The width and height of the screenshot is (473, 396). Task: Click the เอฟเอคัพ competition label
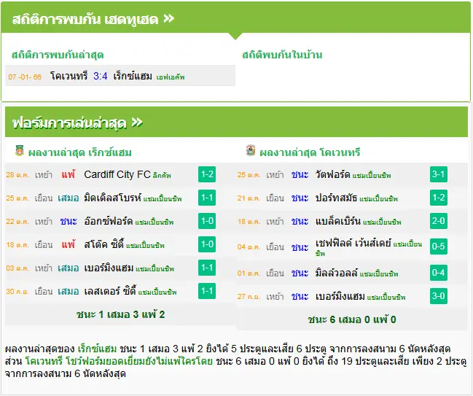[x=171, y=77]
